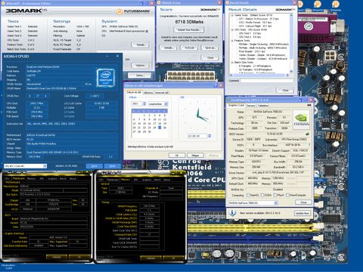Image resolution: width=363 pixels, height=272 pixels.
Task: Click the help question mark in date dialog
Action: pos(216,85)
